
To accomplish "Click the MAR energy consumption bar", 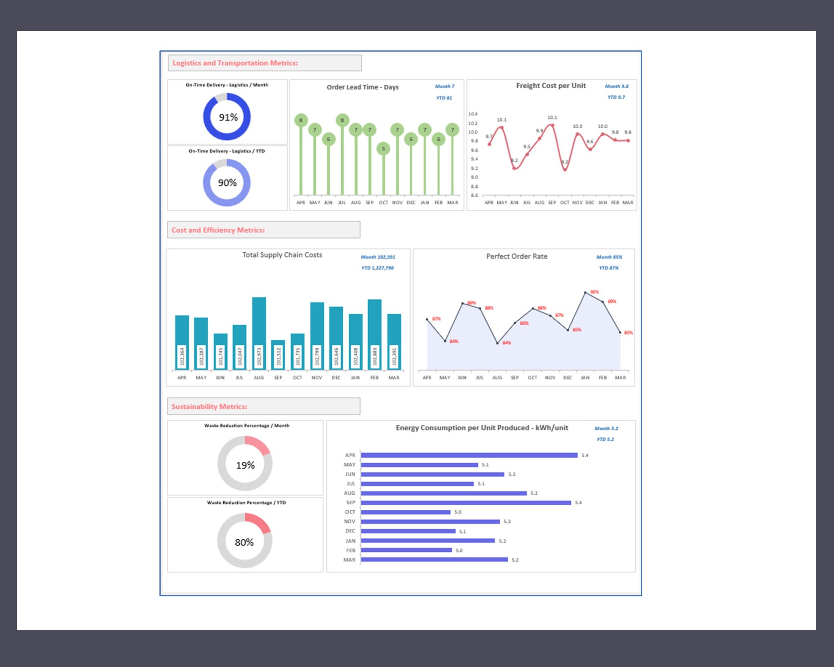I will (435, 559).
